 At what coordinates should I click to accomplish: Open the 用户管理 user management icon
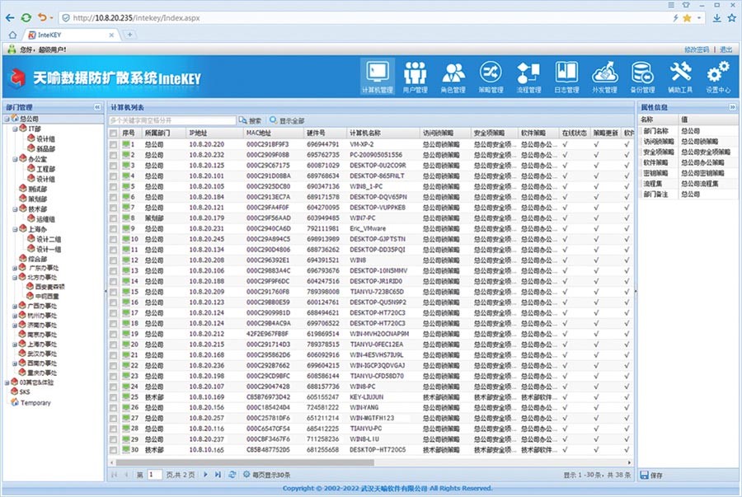pos(415,77)
